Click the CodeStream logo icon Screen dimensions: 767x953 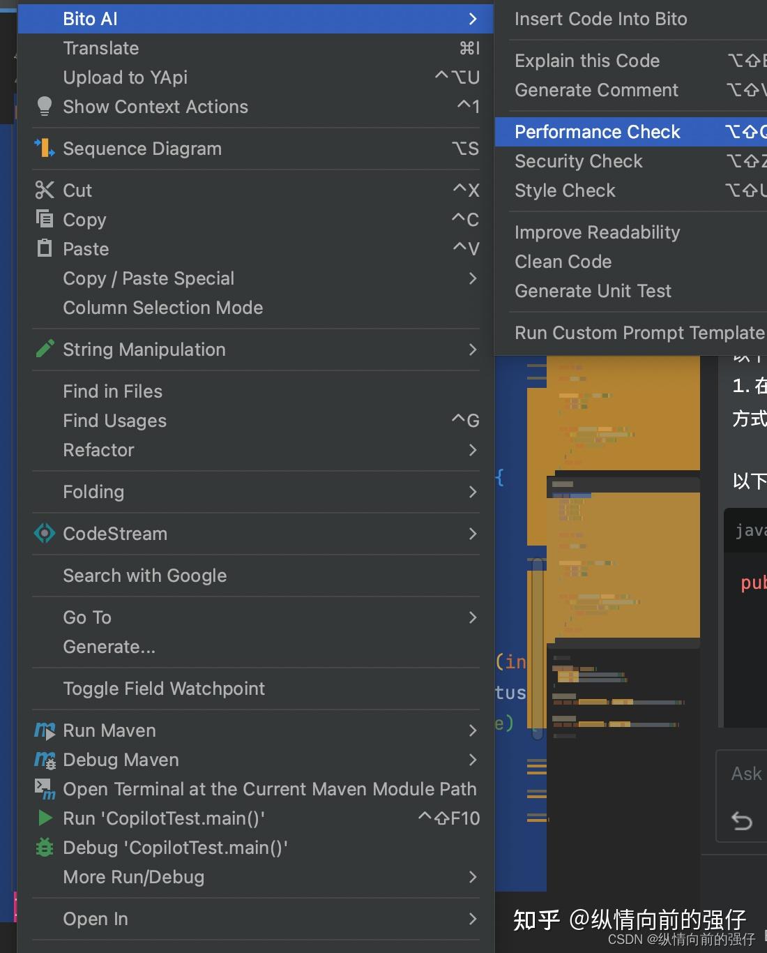(45, 534)
